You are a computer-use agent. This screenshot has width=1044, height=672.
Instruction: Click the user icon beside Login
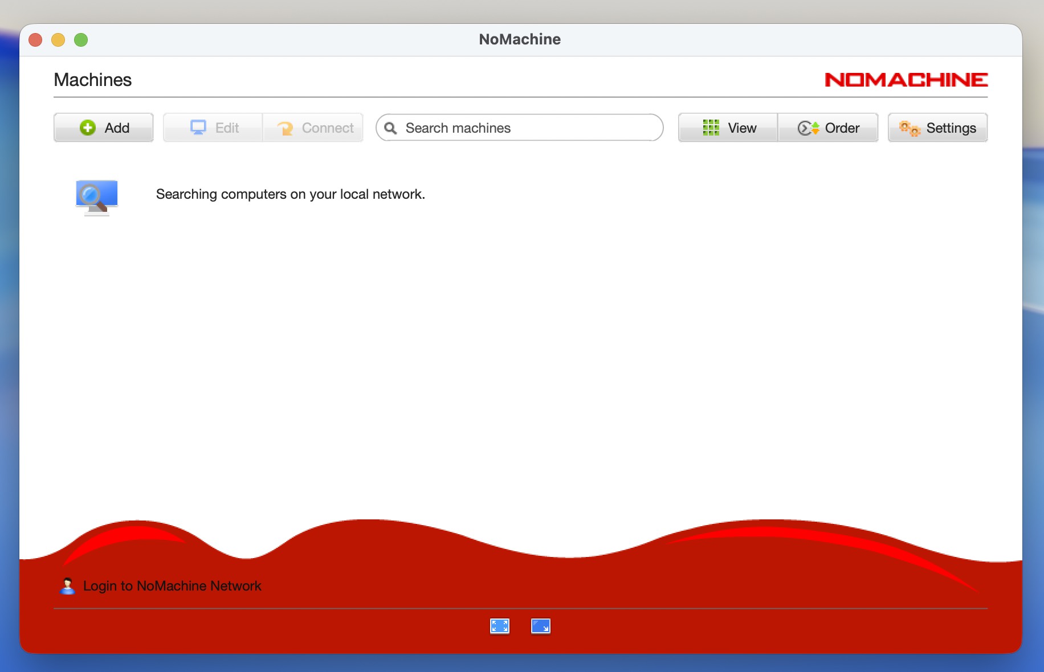[67, 586]
